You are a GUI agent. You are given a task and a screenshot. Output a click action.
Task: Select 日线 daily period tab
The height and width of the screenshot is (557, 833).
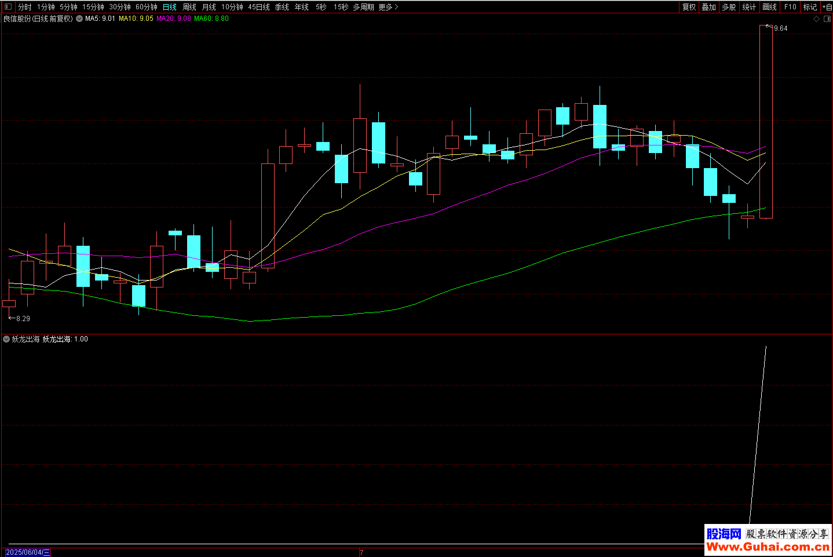coord(170,7)
